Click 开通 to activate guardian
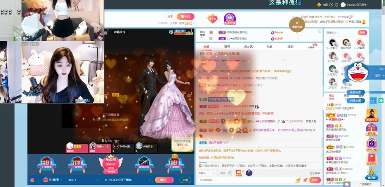The width and height of the screenshot is (385, 187). point(362,33)
